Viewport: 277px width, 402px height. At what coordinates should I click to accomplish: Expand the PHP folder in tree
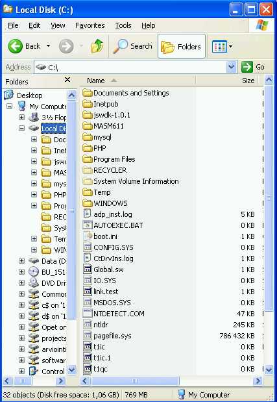[34, 194]
